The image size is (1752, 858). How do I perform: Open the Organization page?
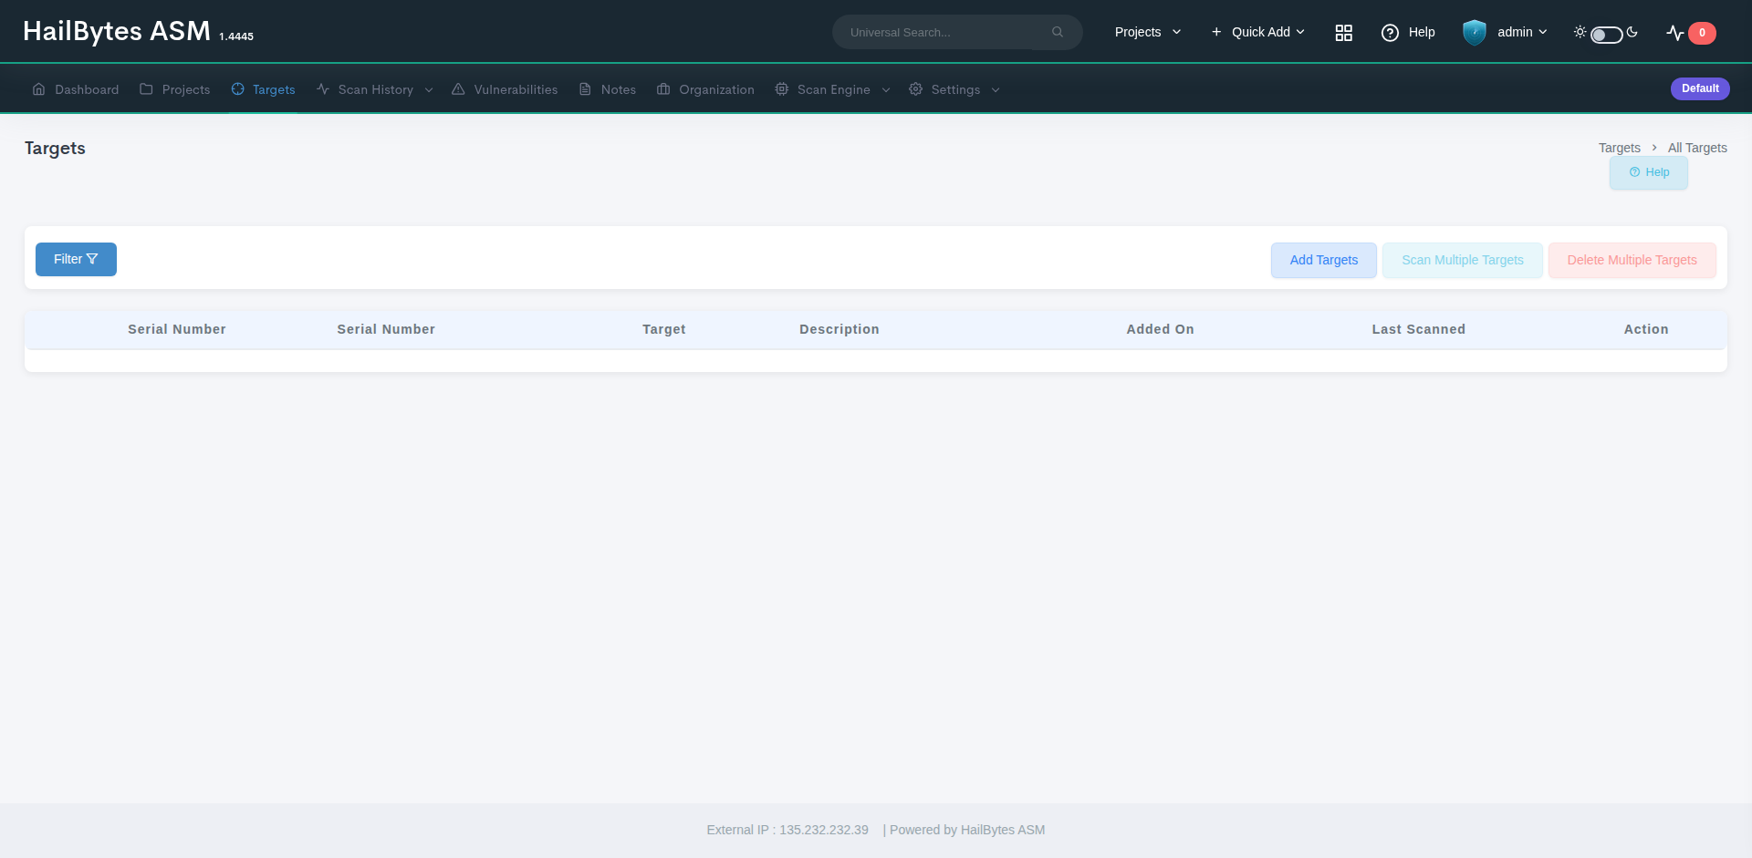click(705, 89)
